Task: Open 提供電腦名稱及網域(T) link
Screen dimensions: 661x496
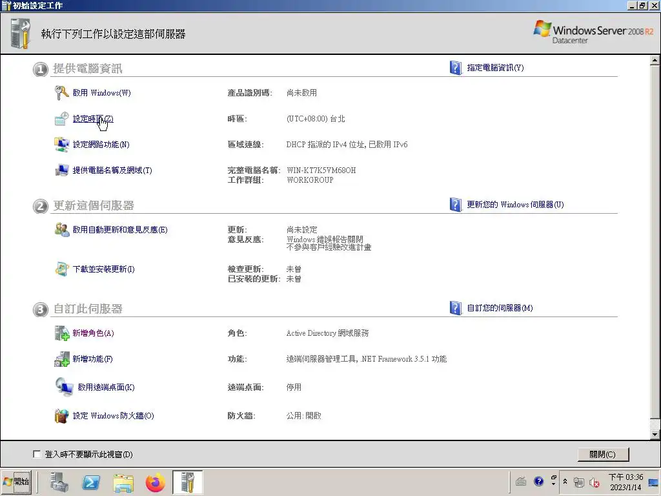Action: coord(112,170)
